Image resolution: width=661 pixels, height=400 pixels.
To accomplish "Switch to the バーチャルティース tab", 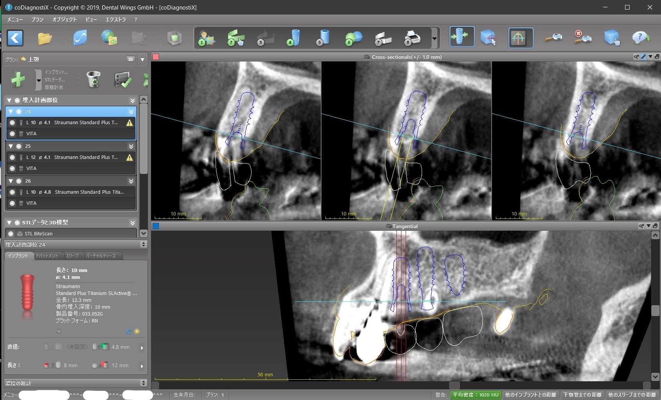I will tap(101, 256).
